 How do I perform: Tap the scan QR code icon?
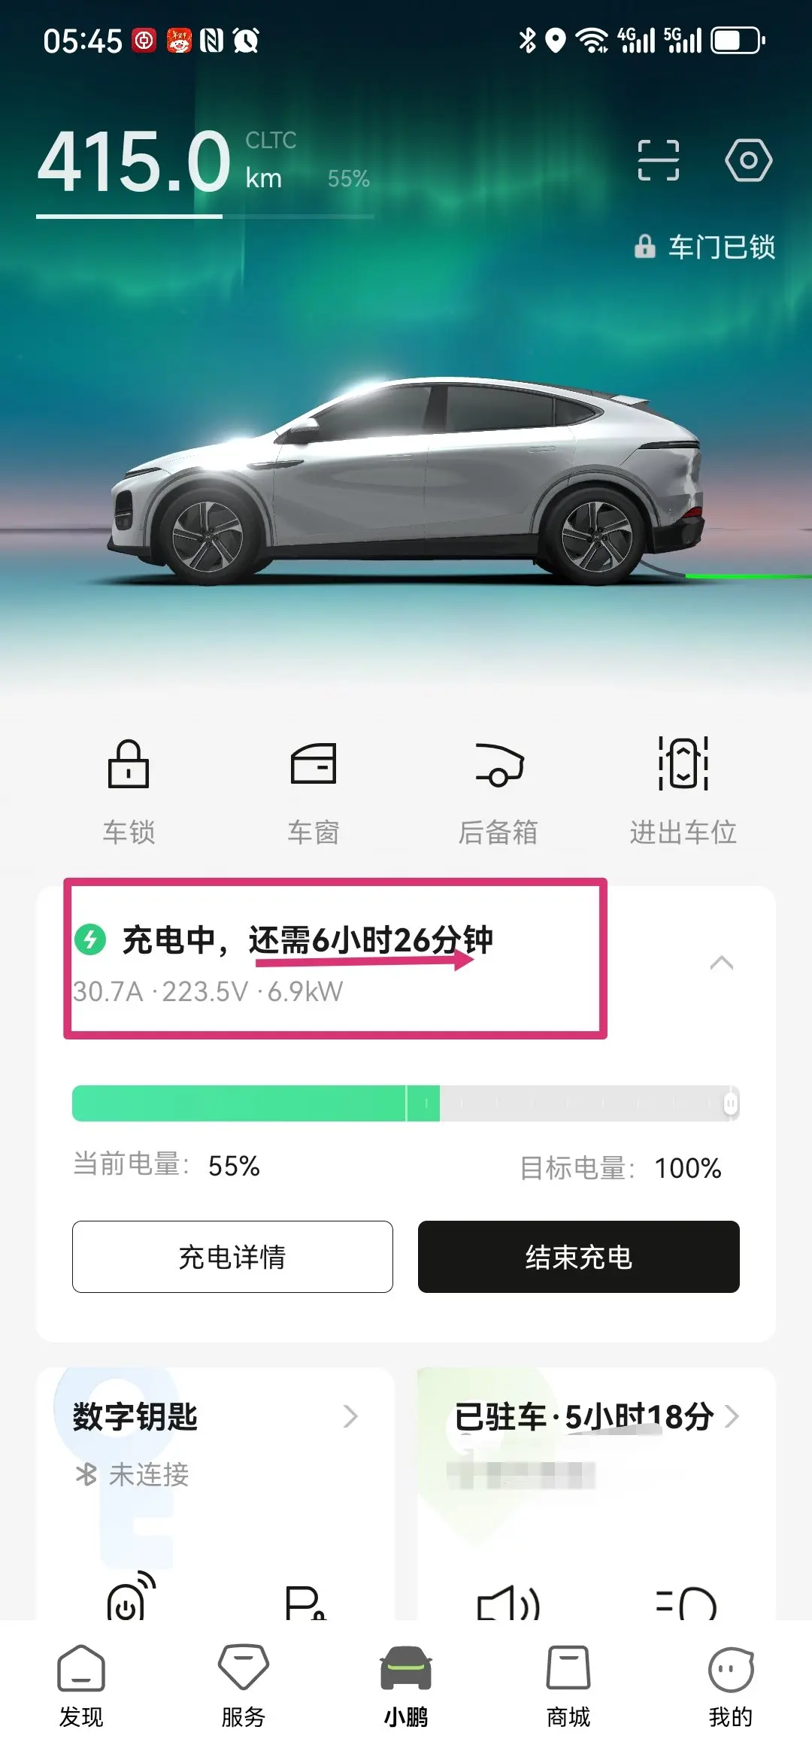(x=658, y=160)
